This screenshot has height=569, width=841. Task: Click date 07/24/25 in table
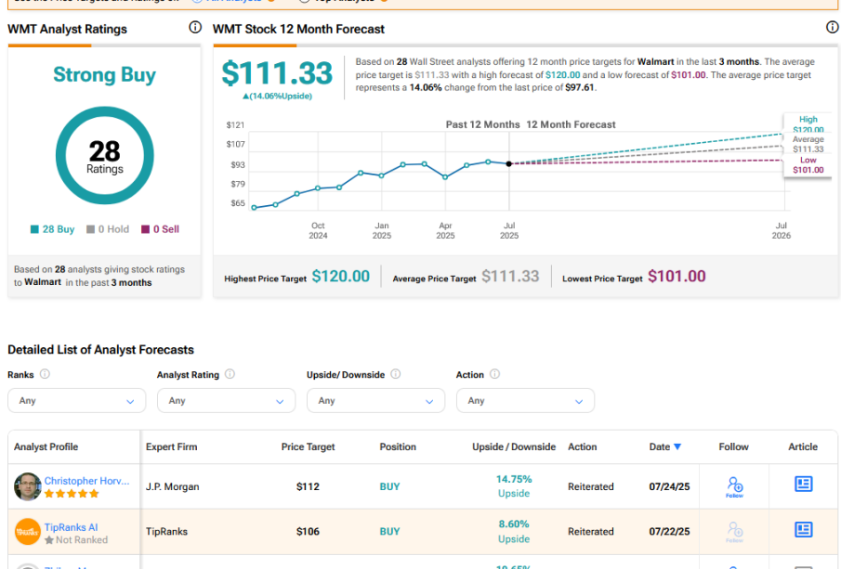tap(669, 486)
